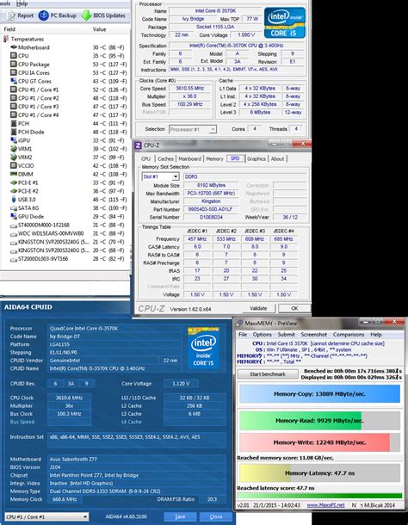
Task: Click the VCCIO sensor icon
Action: click(14, 165)
